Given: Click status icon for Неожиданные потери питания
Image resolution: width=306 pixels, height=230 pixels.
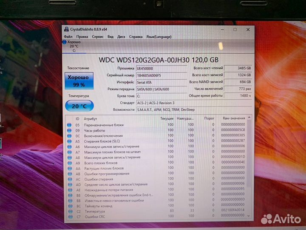Looking at the screenshot, I should click(x=70, y=190).
